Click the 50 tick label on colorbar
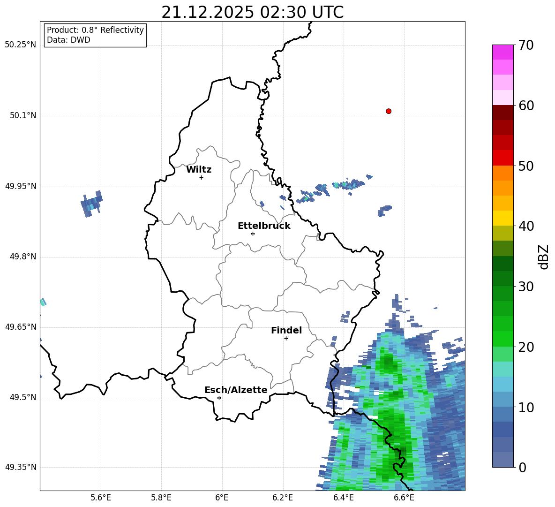Viewport: 555px width, 507px height. [526, 166]
